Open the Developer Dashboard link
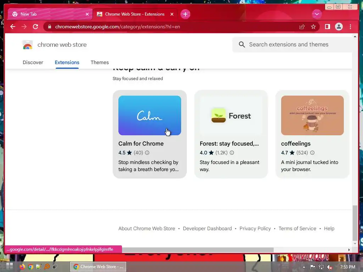Image resolution: width=363 pixels, height=272 pixels. (x=207, y=228)
